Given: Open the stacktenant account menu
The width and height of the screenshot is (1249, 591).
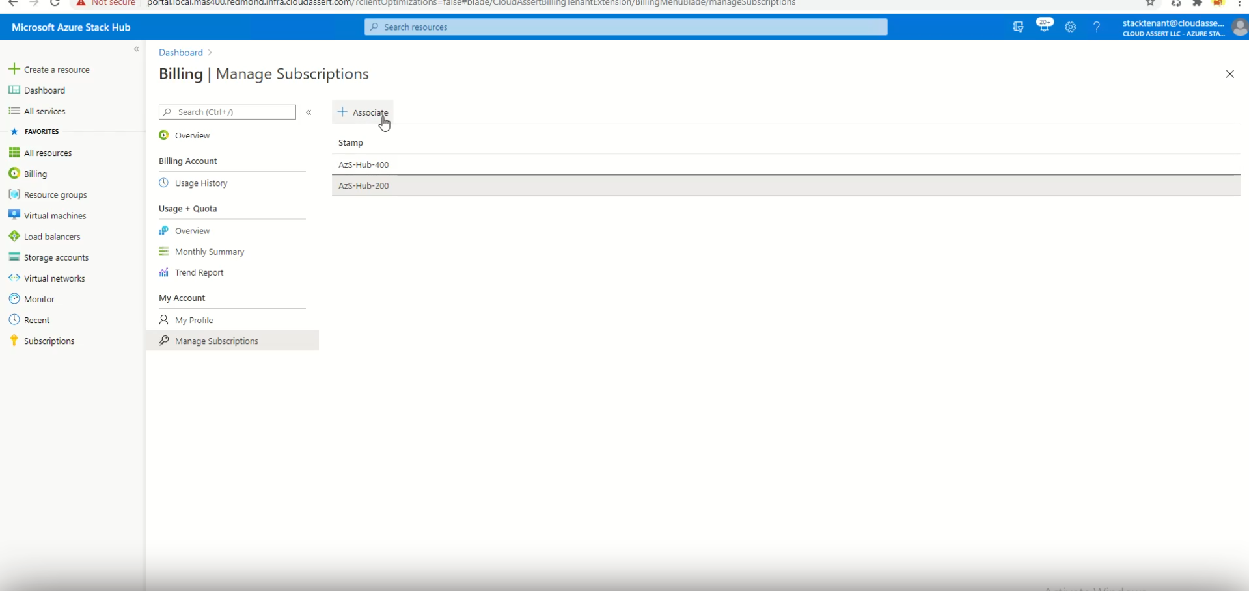Looking at the screenshot, I should 1174,27.
